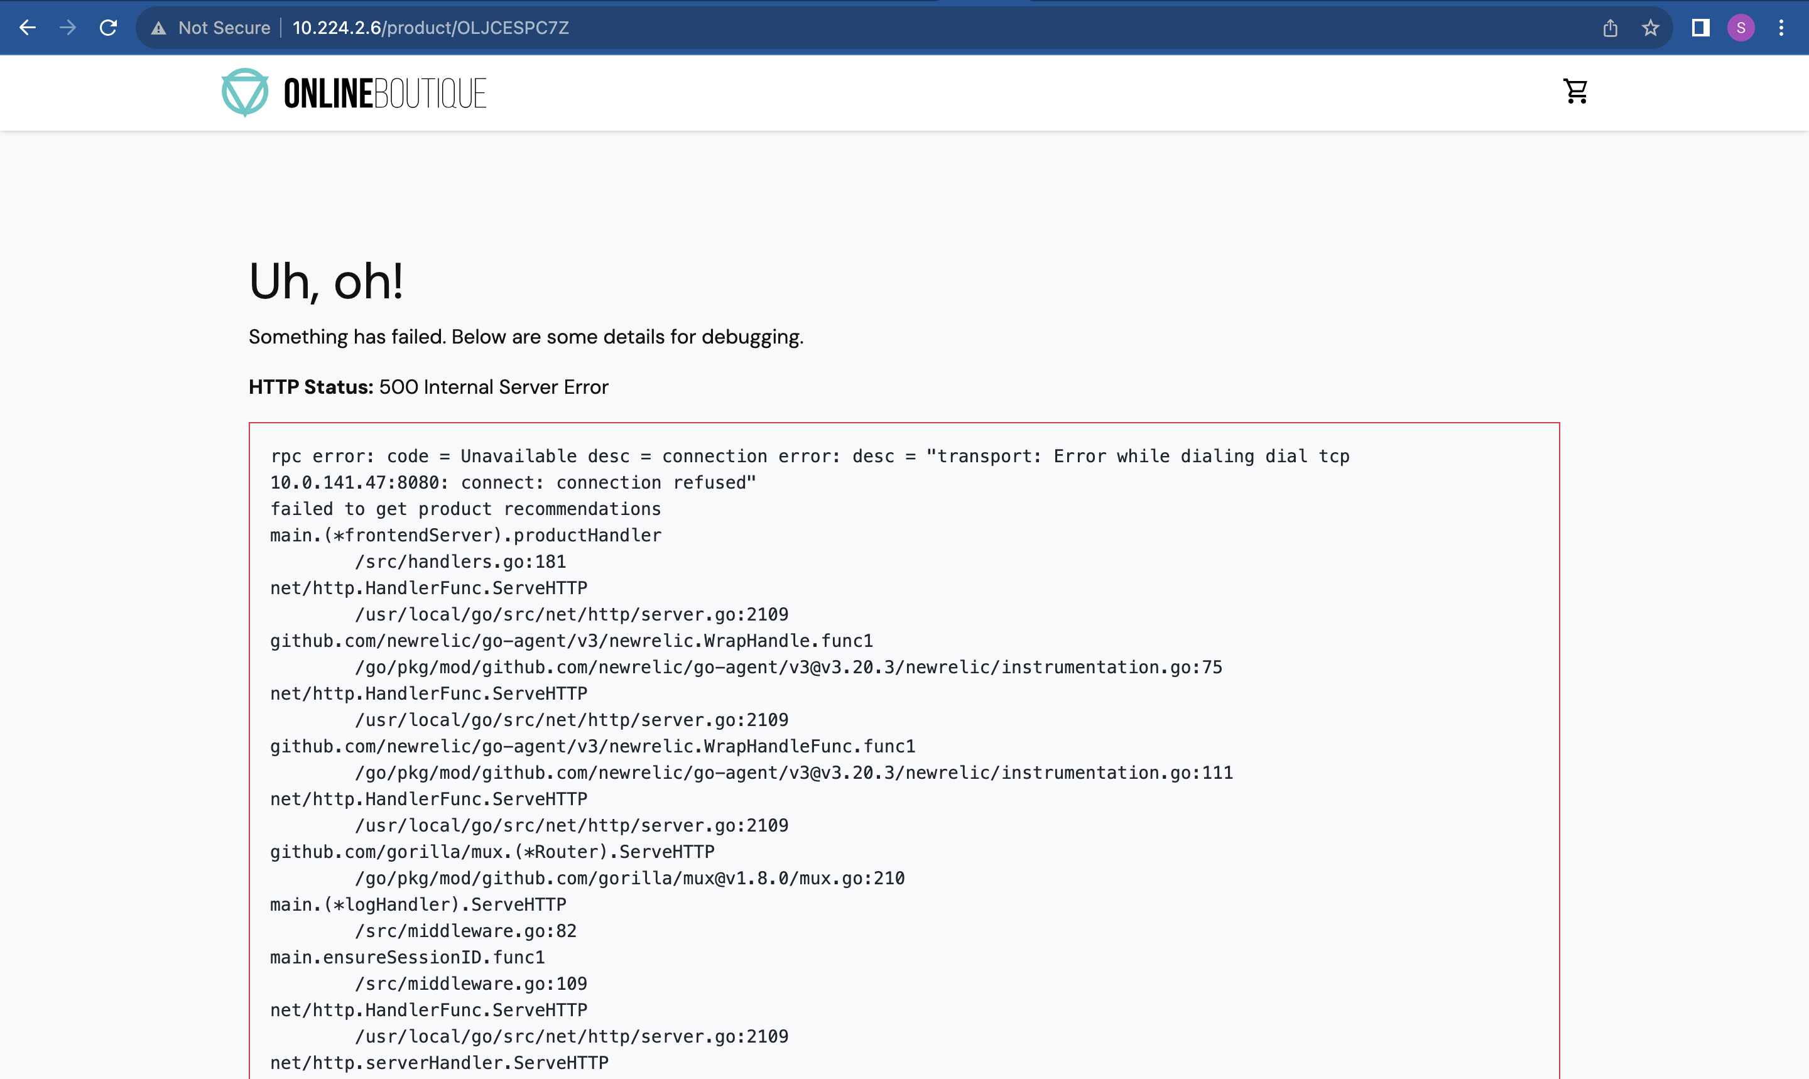Viewport: 1809px width, 1079px height.
Task: Click 'failed to get product recommendations' line
Action: (x=465, y=509)
